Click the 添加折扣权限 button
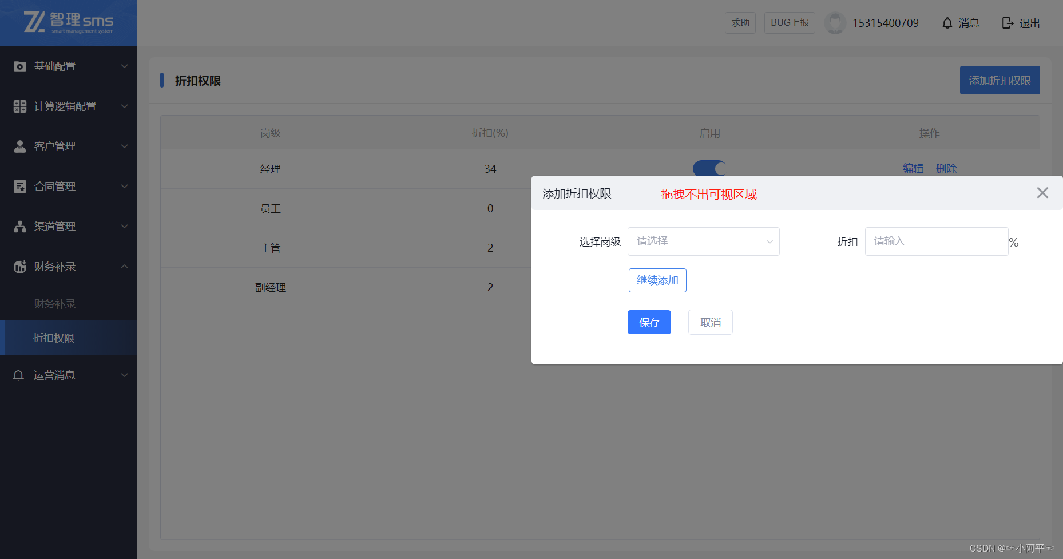 [1000, 81]
